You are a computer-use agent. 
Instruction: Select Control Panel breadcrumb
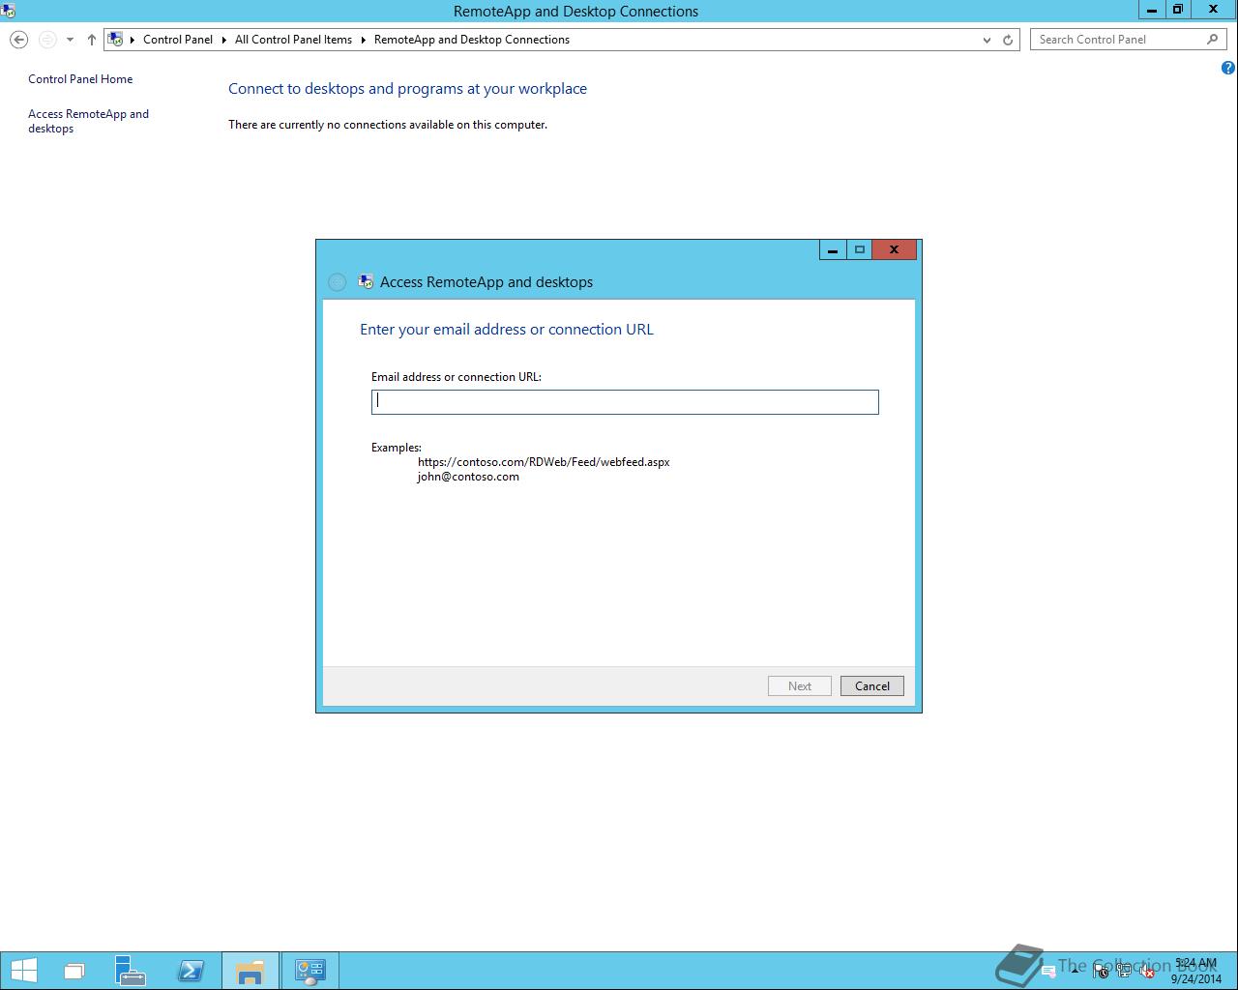point(178,40)
